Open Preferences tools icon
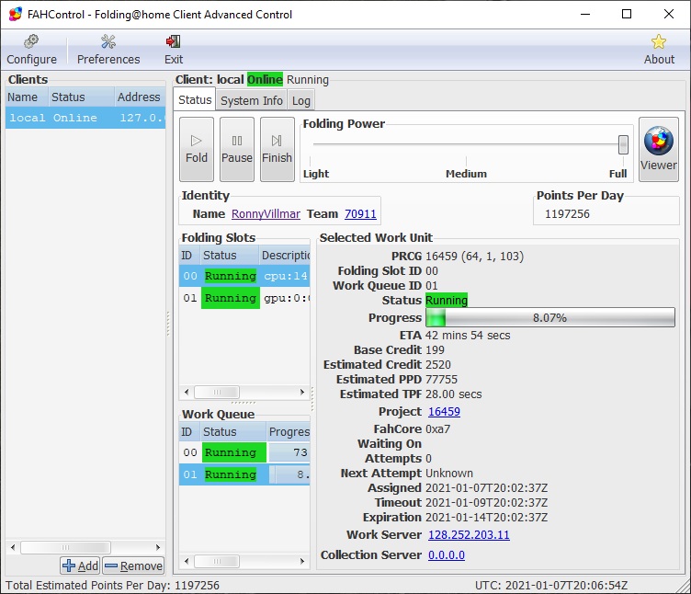 (108, 42)
